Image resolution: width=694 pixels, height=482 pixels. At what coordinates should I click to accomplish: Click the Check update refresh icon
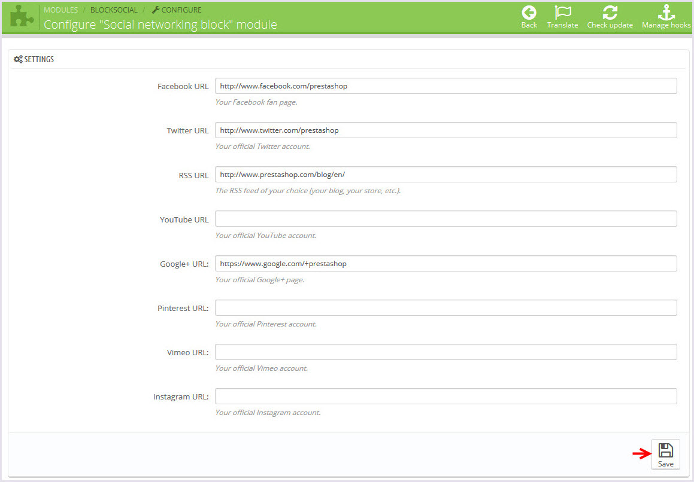tap(610, 13)
